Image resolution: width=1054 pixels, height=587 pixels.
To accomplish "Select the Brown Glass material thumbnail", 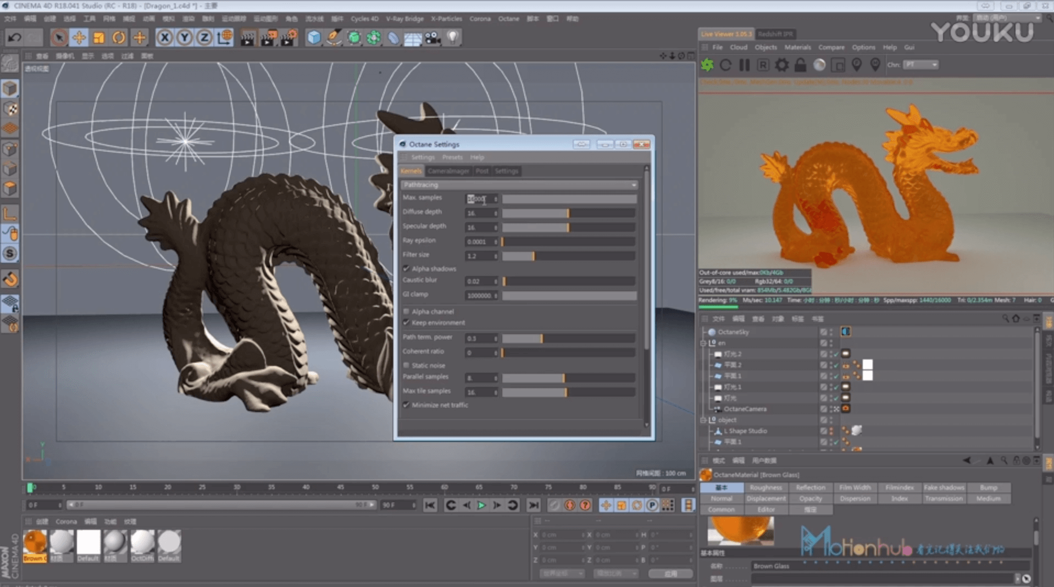I will (x=35, y=542).
